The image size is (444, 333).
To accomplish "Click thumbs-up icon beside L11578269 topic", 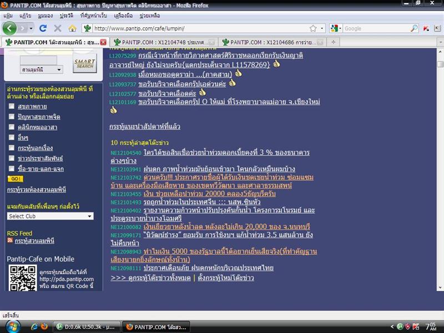I will [276, 64].
